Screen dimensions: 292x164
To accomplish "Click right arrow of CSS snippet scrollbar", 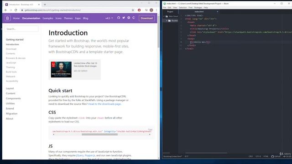I will pos(150,134).
